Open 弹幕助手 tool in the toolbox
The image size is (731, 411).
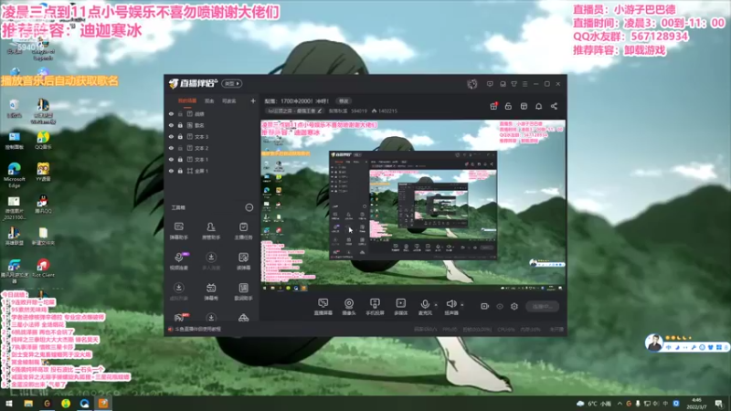178,231
